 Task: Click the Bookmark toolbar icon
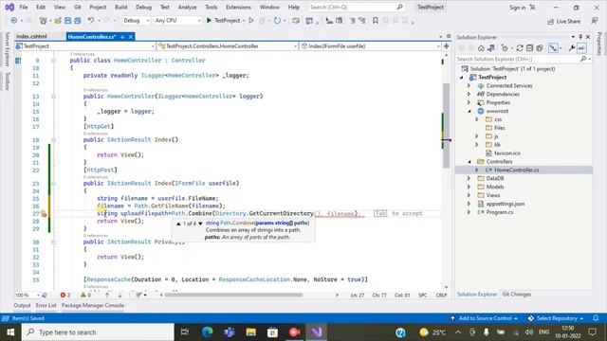(x=376, y=21)
